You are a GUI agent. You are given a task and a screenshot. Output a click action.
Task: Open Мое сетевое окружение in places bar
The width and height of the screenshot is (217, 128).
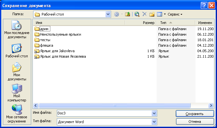[x=17, y=114]
